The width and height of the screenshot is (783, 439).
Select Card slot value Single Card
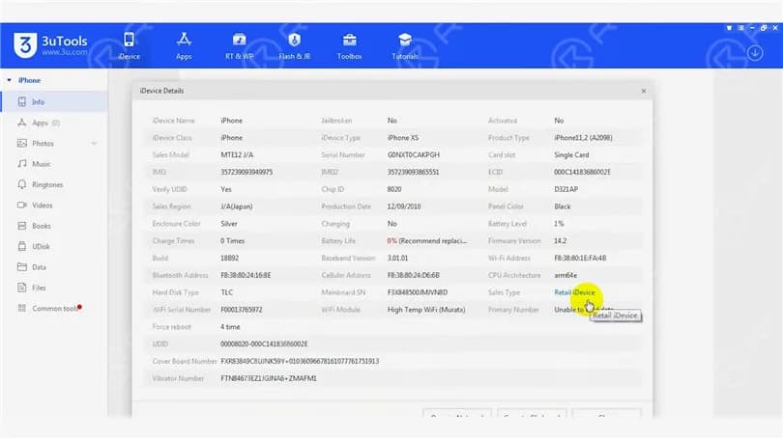(x=571, y=155)
